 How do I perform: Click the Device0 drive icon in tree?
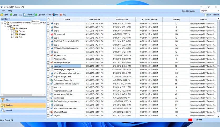click(x=10, y=26)
